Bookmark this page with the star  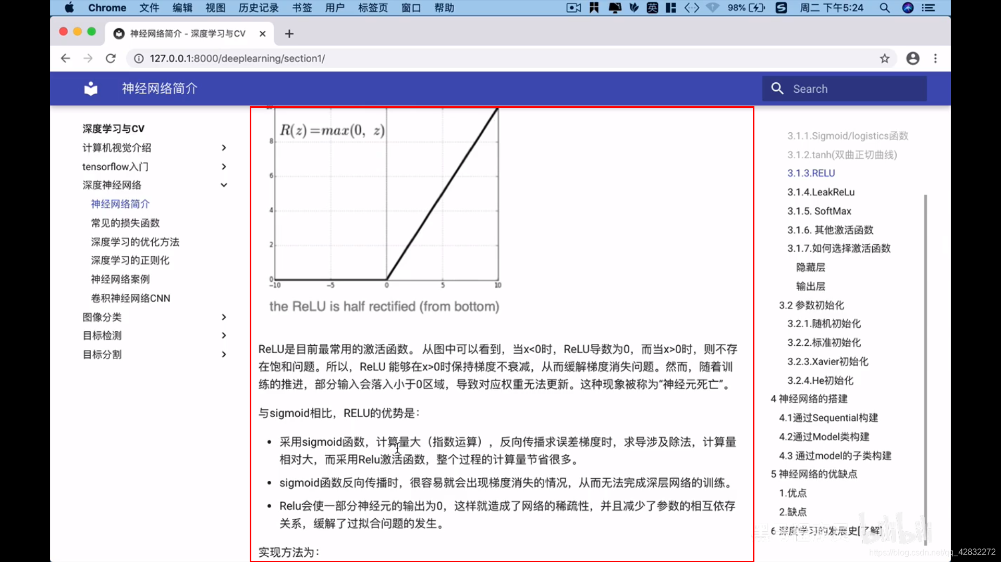coord(885,58)
